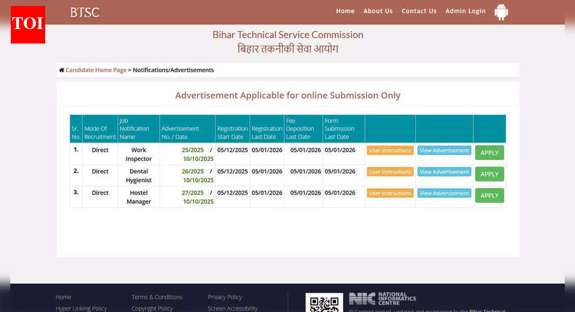Open the Privacy Policy footer link
The image size is (575, 312).
coord(224,297)
